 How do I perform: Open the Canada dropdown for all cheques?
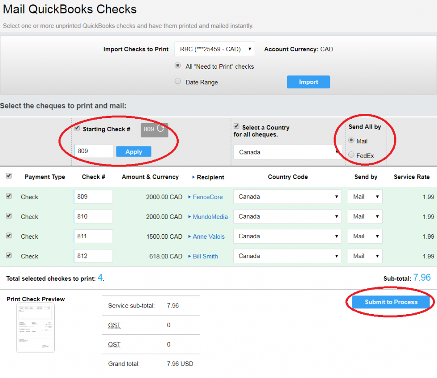pyautogui.click(x=288, y=152)
